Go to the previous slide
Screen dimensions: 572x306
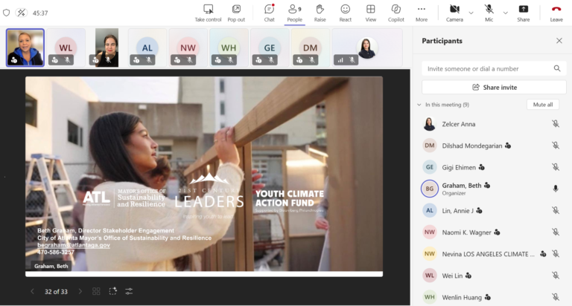(x=32, y=291)
